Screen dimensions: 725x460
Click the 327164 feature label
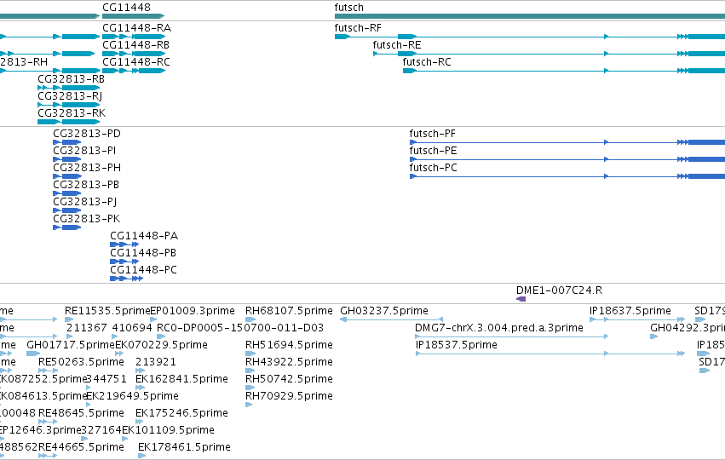101,430
